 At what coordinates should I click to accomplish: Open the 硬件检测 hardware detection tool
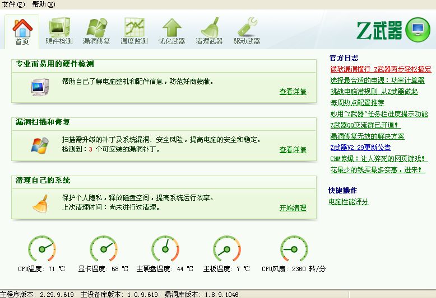59,31
